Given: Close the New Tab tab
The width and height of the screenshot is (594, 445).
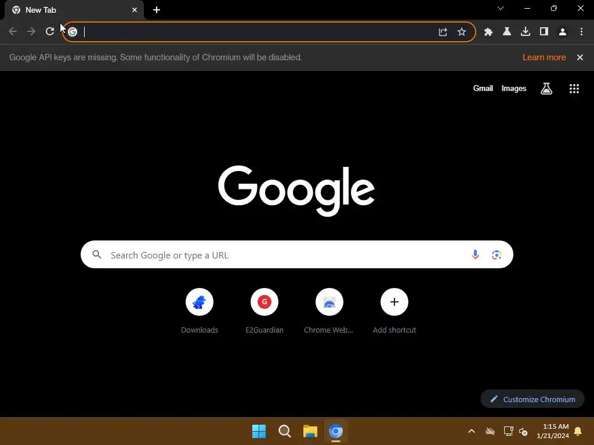Looking at the screenshot, I should click(135, 10).
